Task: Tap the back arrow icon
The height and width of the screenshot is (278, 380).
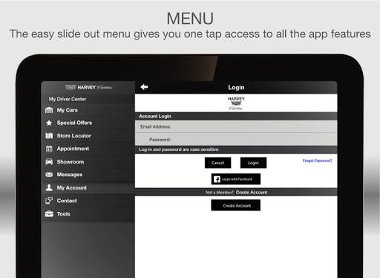Action: click(x=144, y=87)
